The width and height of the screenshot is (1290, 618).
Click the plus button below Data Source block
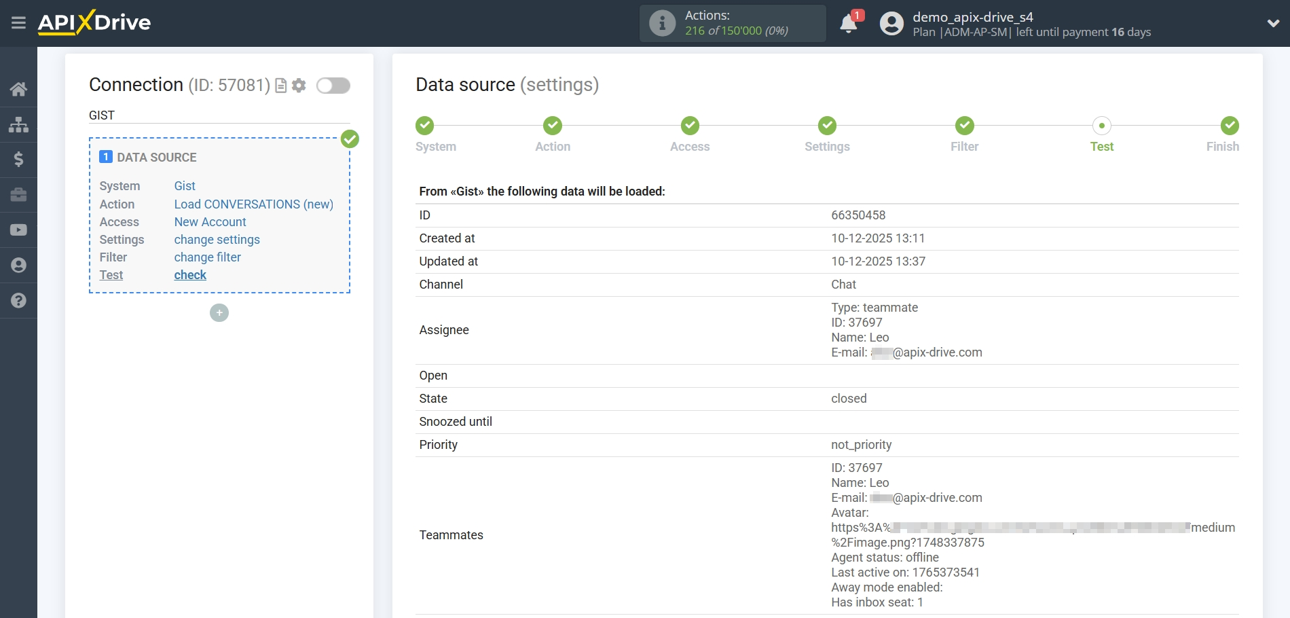point(219,312)
